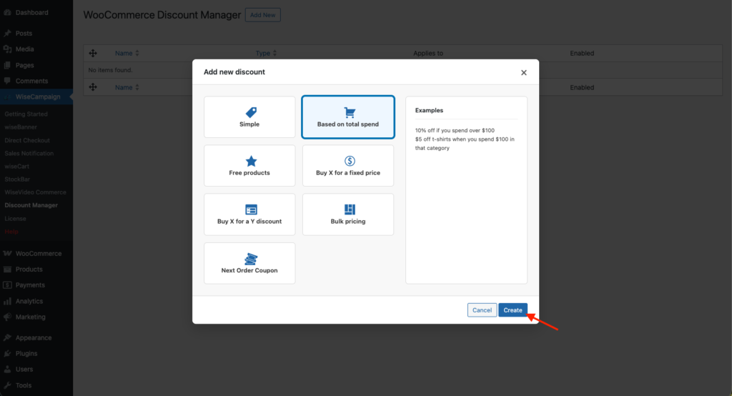Viewport: 732px width, 396px height.
Task: Go to Pages menu
Action: coord(25,65)
